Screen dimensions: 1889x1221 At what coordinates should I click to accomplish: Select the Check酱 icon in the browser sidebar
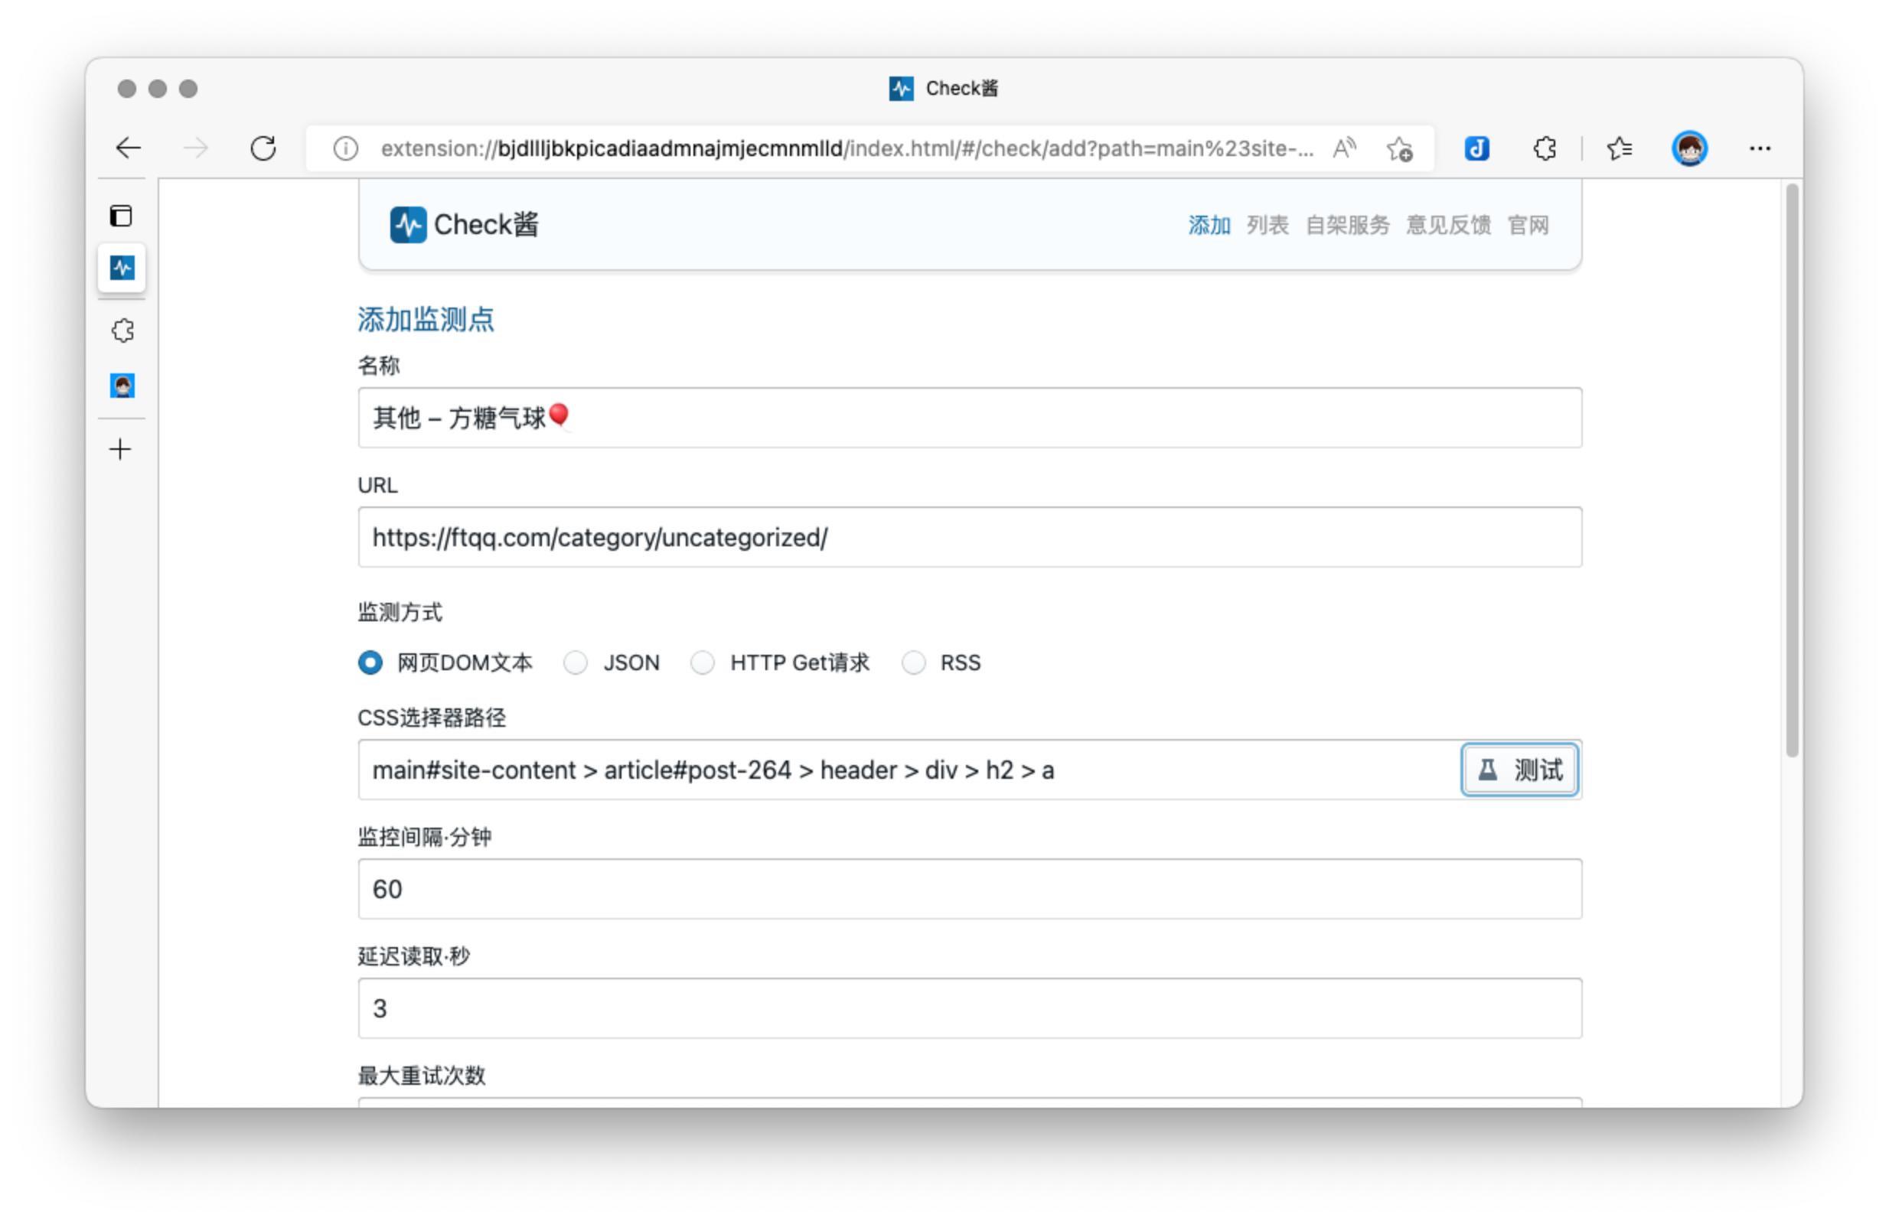(120, 268)
